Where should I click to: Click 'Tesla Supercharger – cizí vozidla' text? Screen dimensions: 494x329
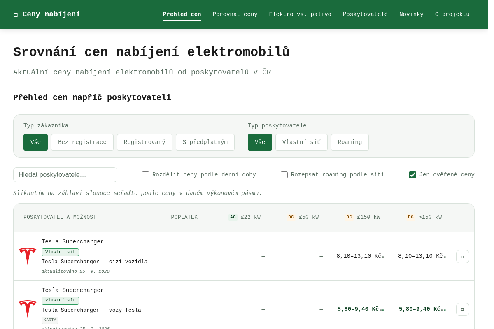pos(95,262)
